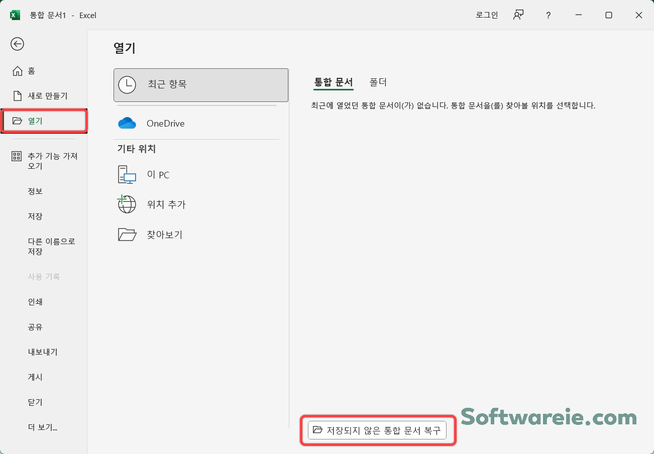The height and width of the screenshot is (454, 654).
Task: Click the computer icon for 이 PC
Action: click(127, 175)
